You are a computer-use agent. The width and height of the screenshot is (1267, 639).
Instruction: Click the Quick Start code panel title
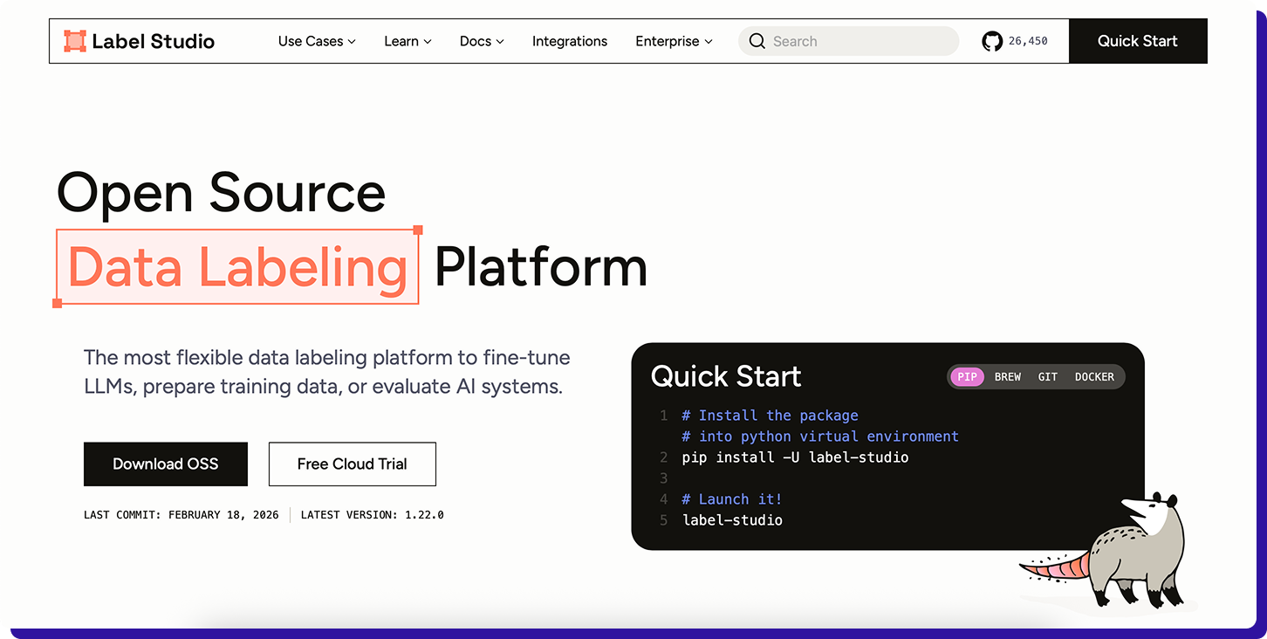726,376
